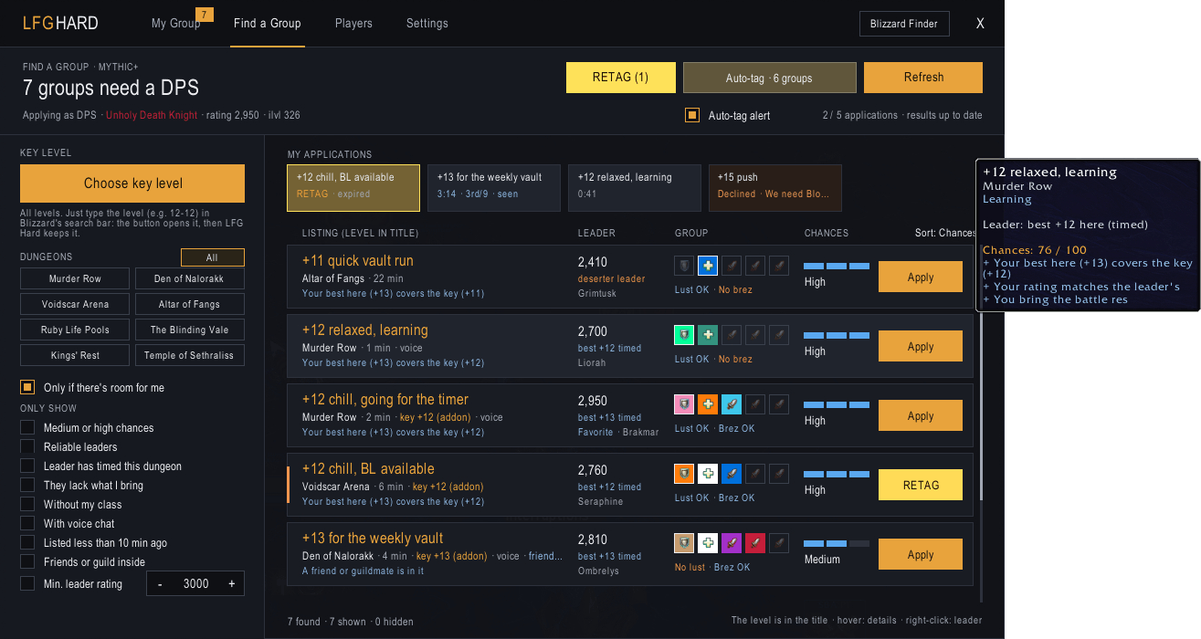This screenshot has height=639, width=1201.
Task: Click the blue DPS icon in Seraphine's group
Action: point(732,474)
